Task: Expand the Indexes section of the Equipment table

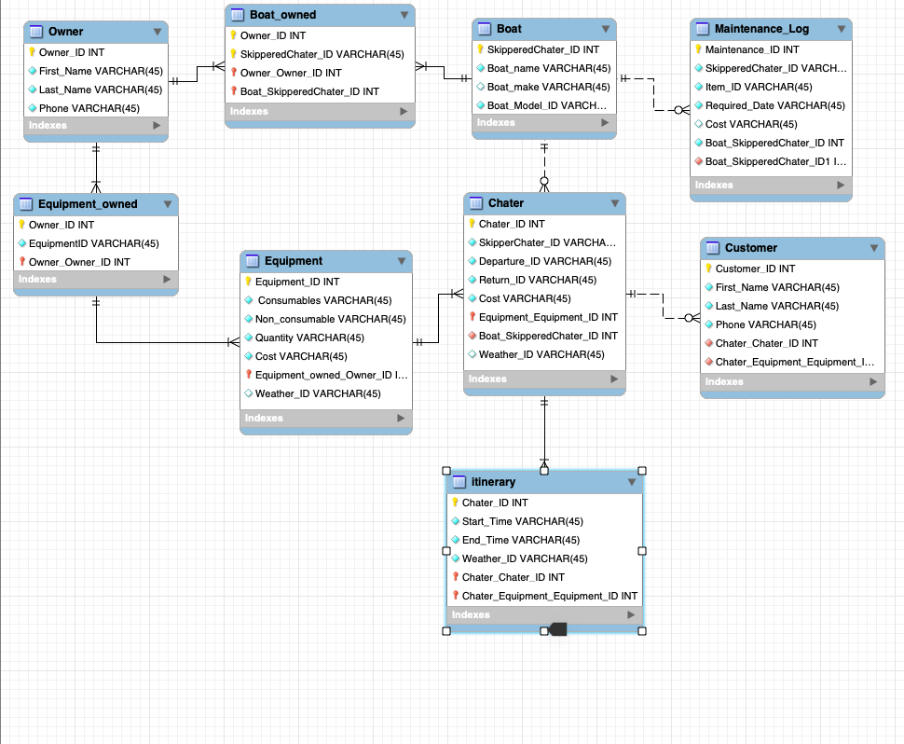Action: tap(402, 418)
